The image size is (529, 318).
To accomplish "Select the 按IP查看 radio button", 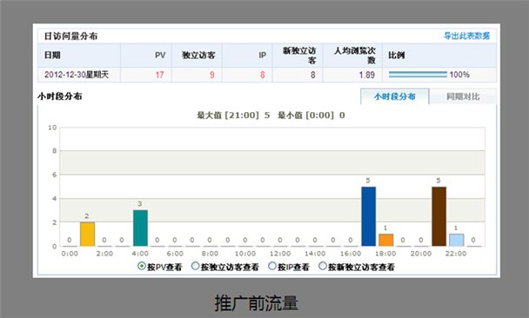I will pyautogui.click(x=272, y=266).
